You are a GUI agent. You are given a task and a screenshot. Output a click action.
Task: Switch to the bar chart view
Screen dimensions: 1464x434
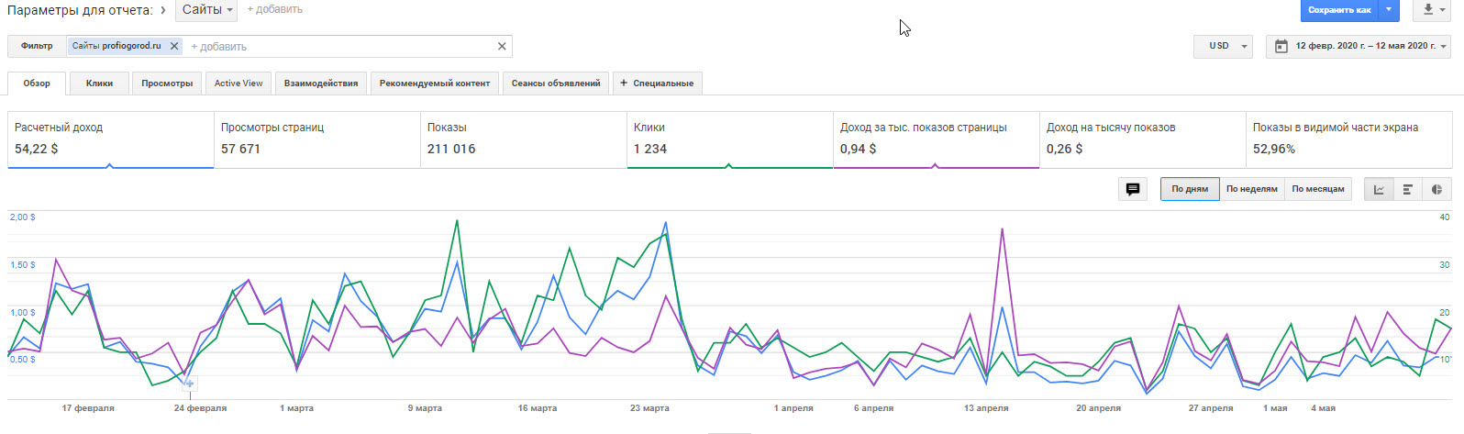[x=1407, y=189]
